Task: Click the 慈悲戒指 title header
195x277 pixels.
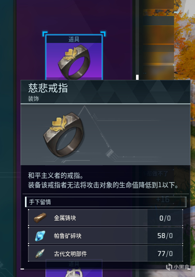Action: 48,88
